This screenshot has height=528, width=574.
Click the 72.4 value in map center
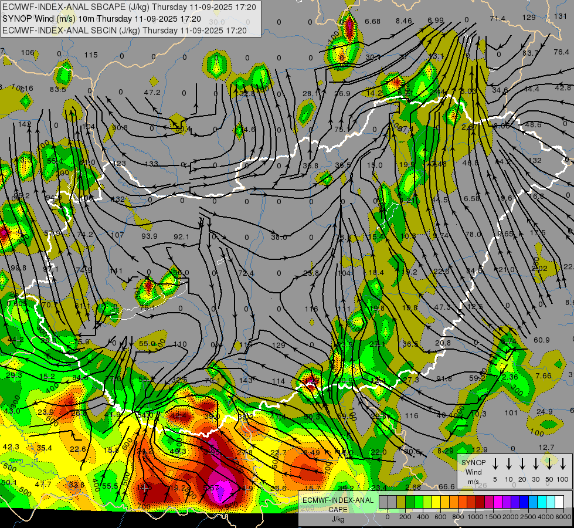[x=246, y=273]
